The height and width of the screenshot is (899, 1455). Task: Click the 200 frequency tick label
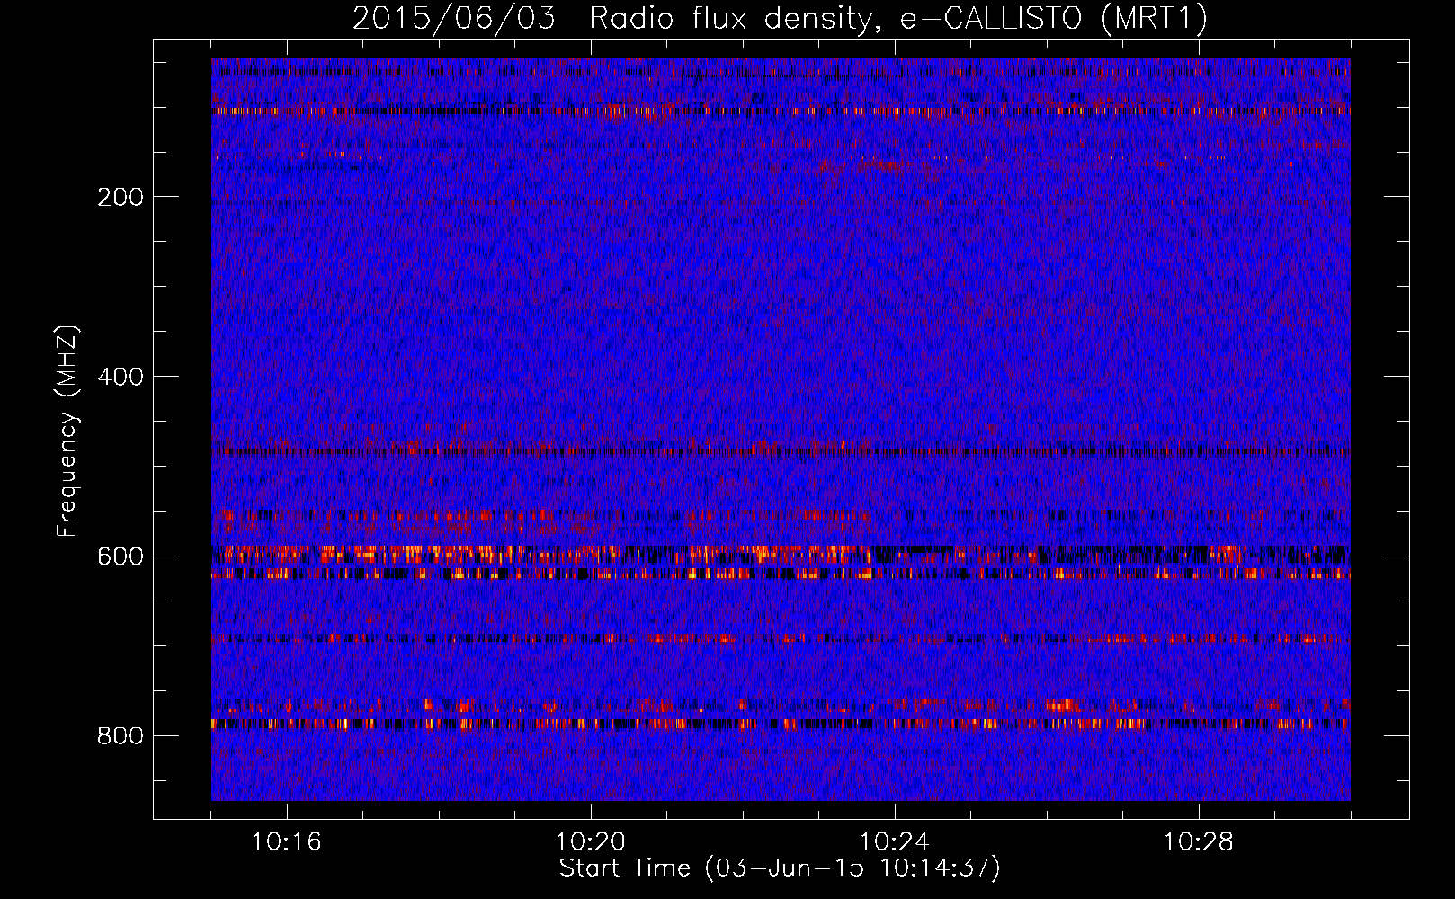pos(121,197)
